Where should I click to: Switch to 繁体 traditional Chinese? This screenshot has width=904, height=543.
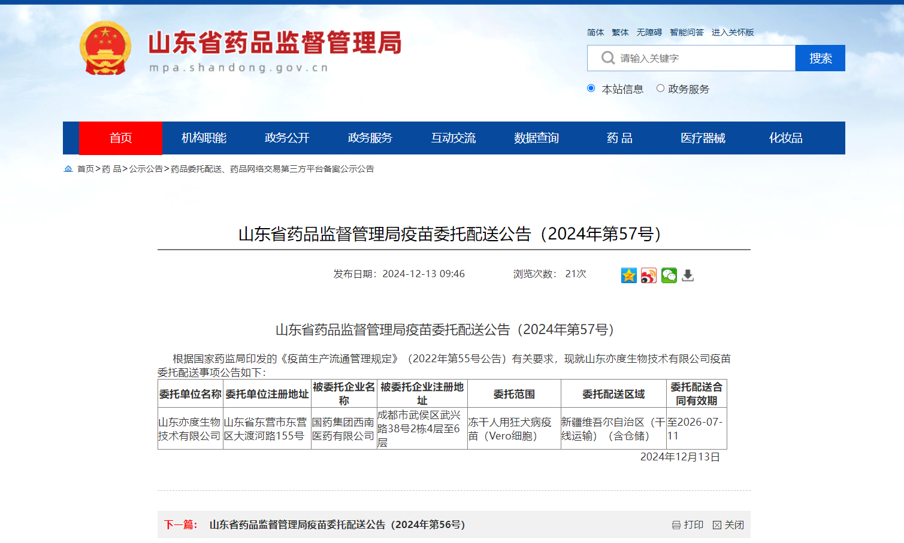click(620, 32)
